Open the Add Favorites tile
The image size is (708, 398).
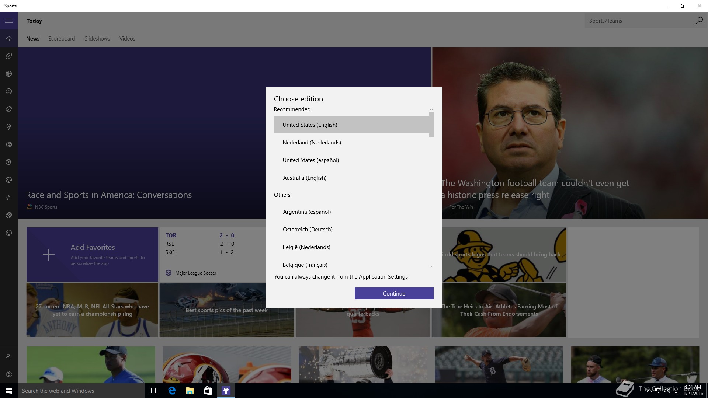[92, 254]
